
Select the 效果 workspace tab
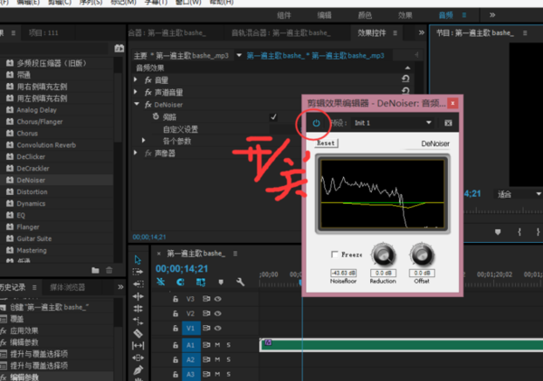pyautogui.click(x=405, y=15)
